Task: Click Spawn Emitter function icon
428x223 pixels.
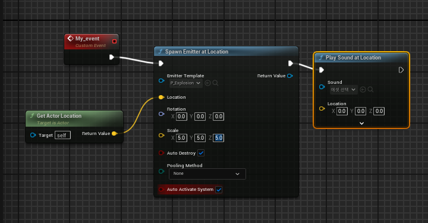Action: pyautogui.click(x=160, y=52)
